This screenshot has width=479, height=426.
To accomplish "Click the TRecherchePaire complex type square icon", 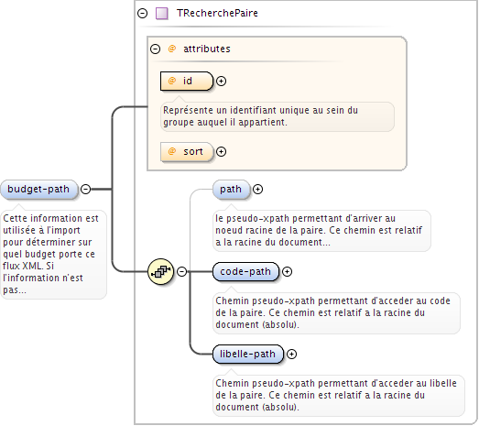I will tap(161, 14).
